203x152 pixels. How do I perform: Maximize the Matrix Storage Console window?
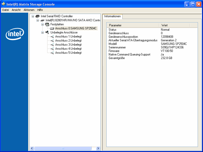click(193, 4)
